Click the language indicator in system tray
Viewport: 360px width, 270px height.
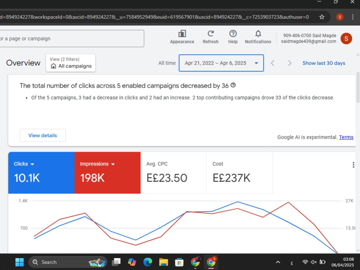pos(292,263)
